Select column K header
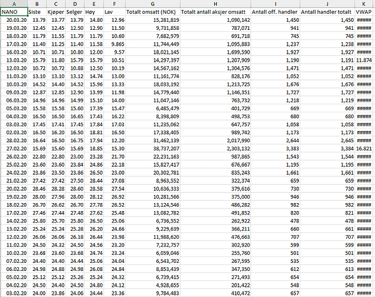 [x=364, y=4]
